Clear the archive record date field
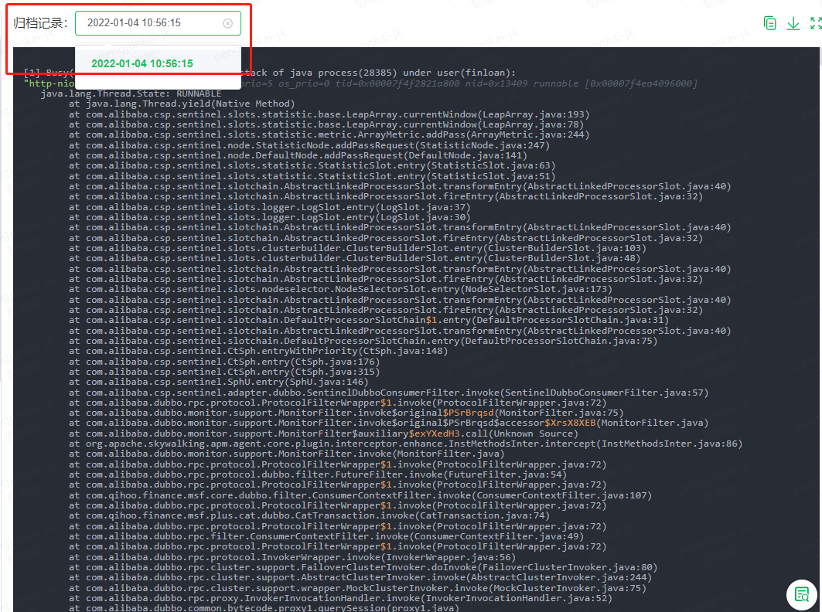 pos(227,23)
